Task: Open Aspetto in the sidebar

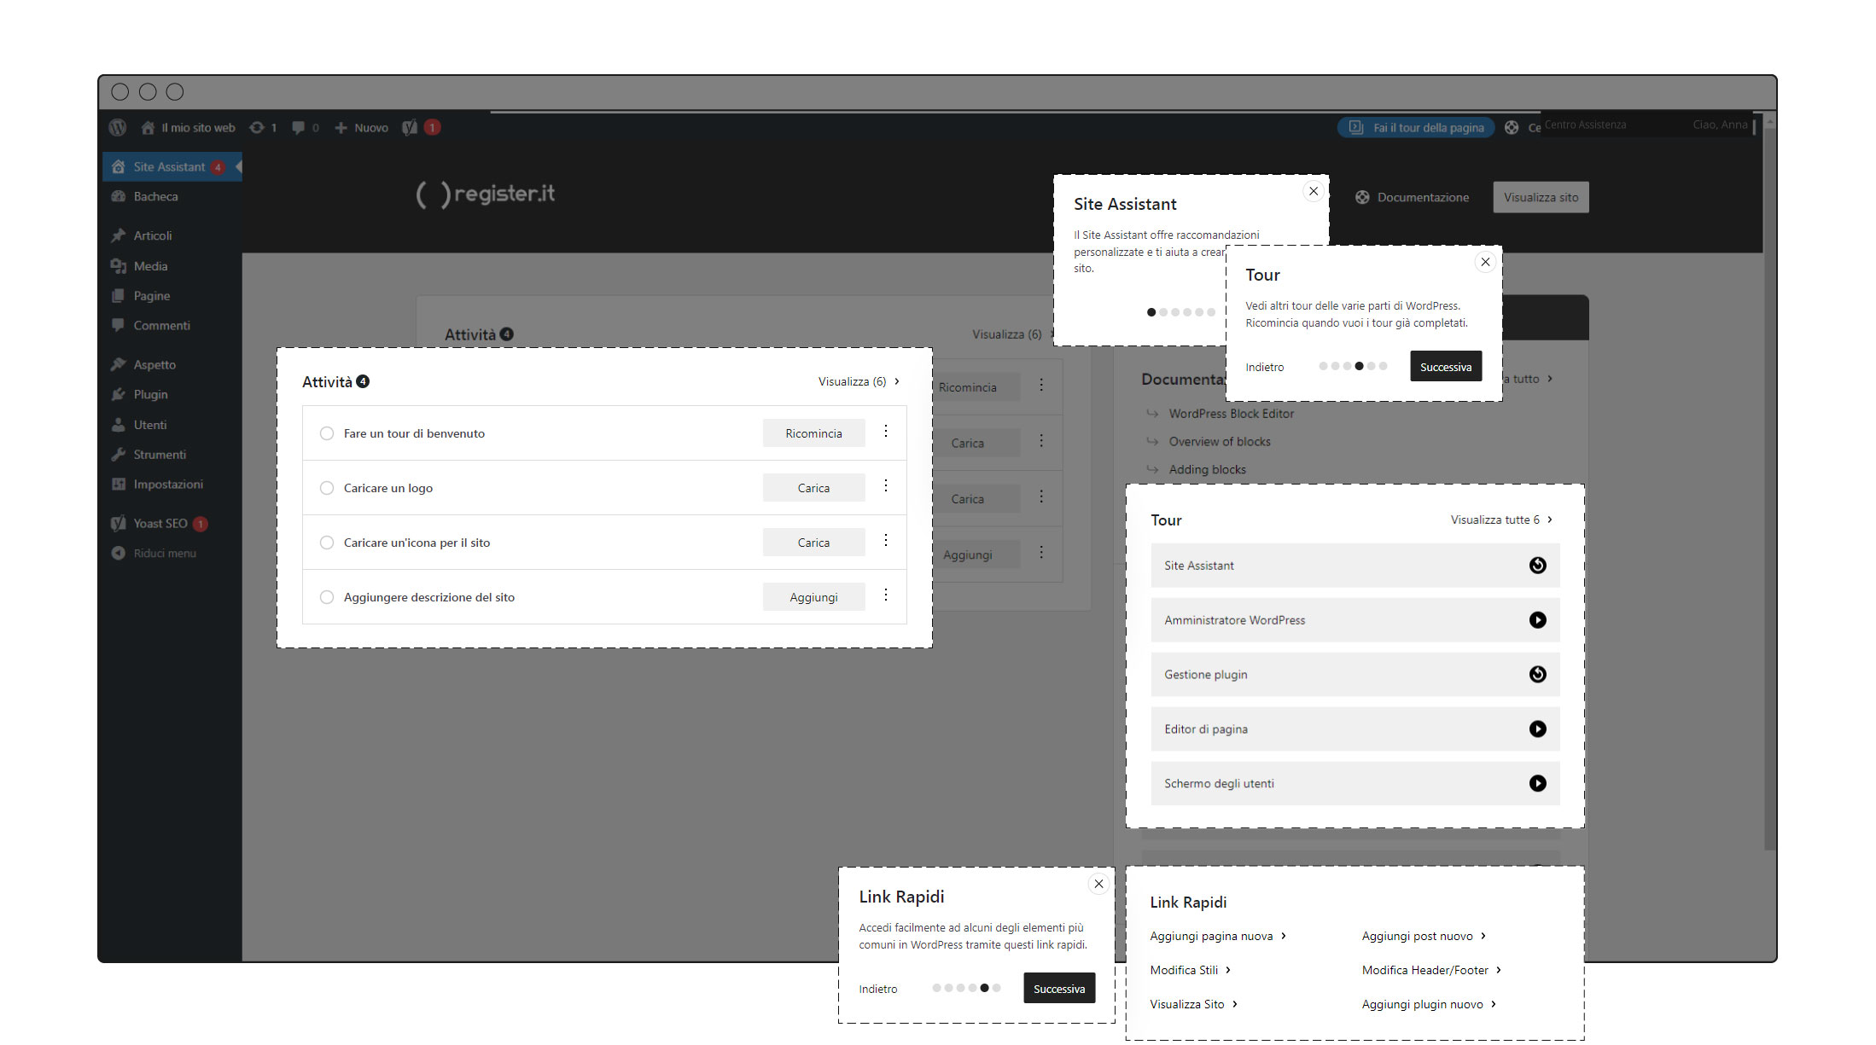Action: point(154,365)
